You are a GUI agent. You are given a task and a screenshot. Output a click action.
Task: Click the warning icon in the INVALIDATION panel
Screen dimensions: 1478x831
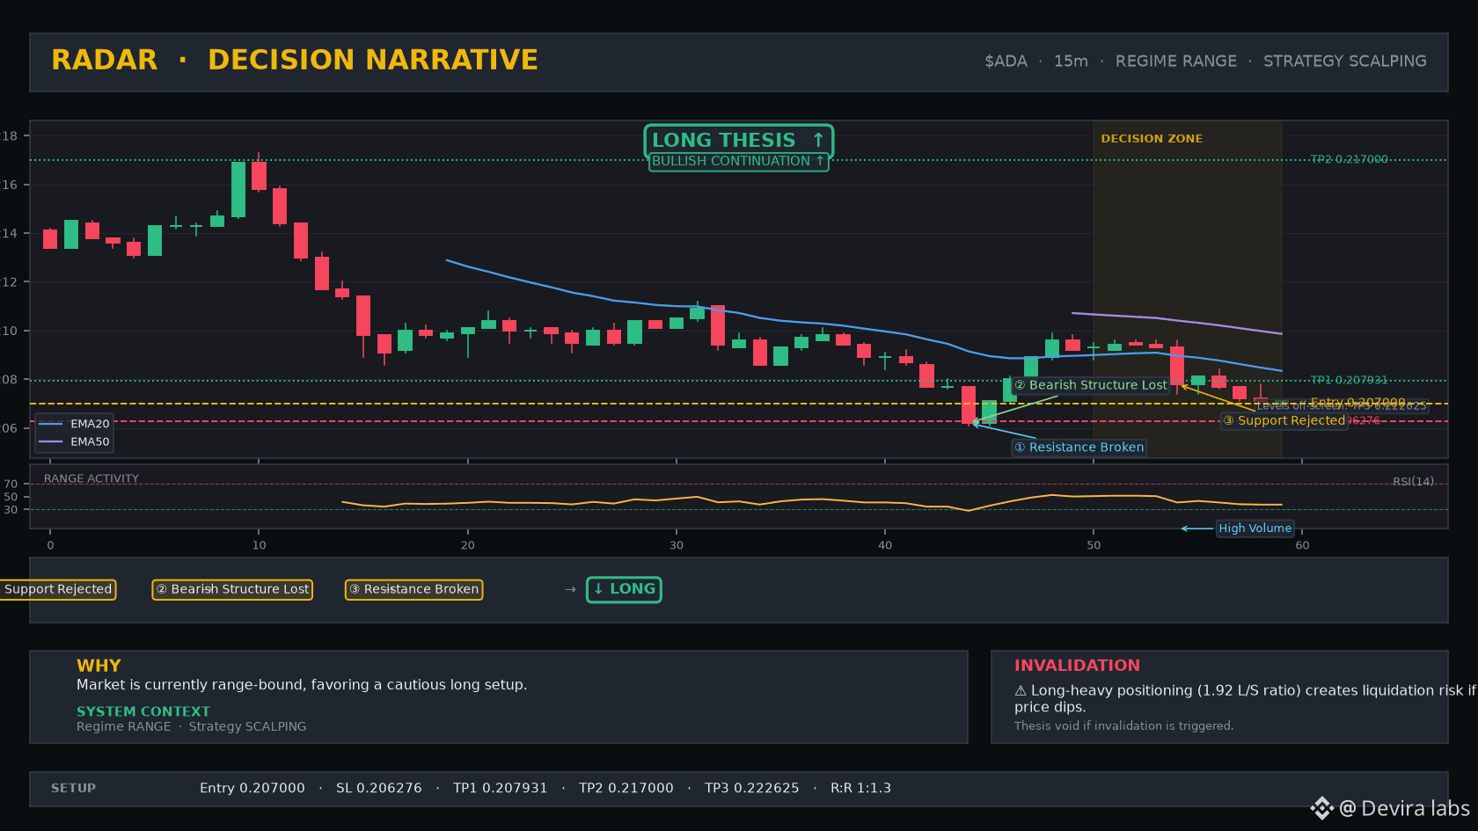coord(1021,691)
